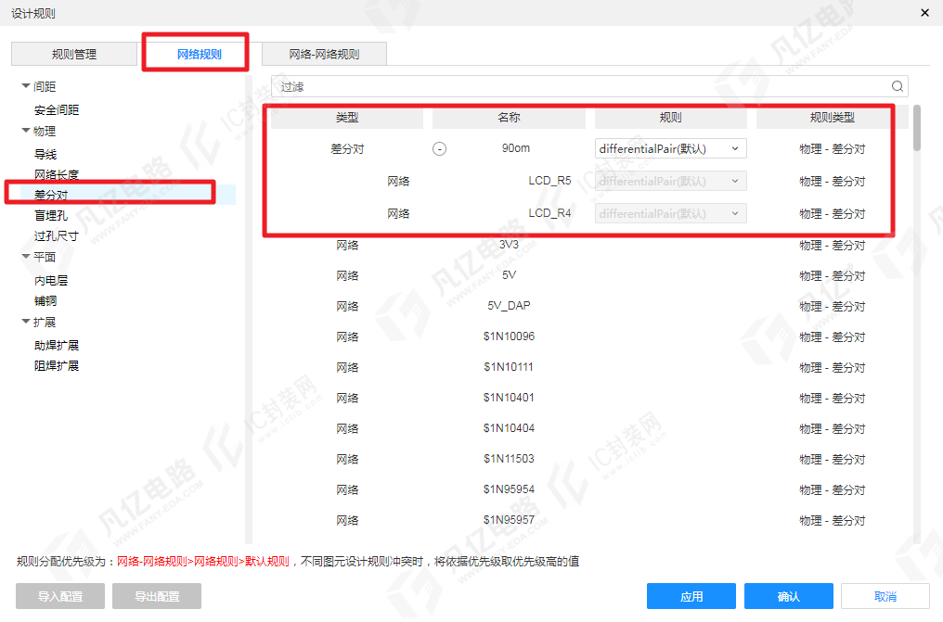Image resolution: width=943 pixels, height=622 pixels.
Task: Click the 应用 button
Action: click(691, 596)
